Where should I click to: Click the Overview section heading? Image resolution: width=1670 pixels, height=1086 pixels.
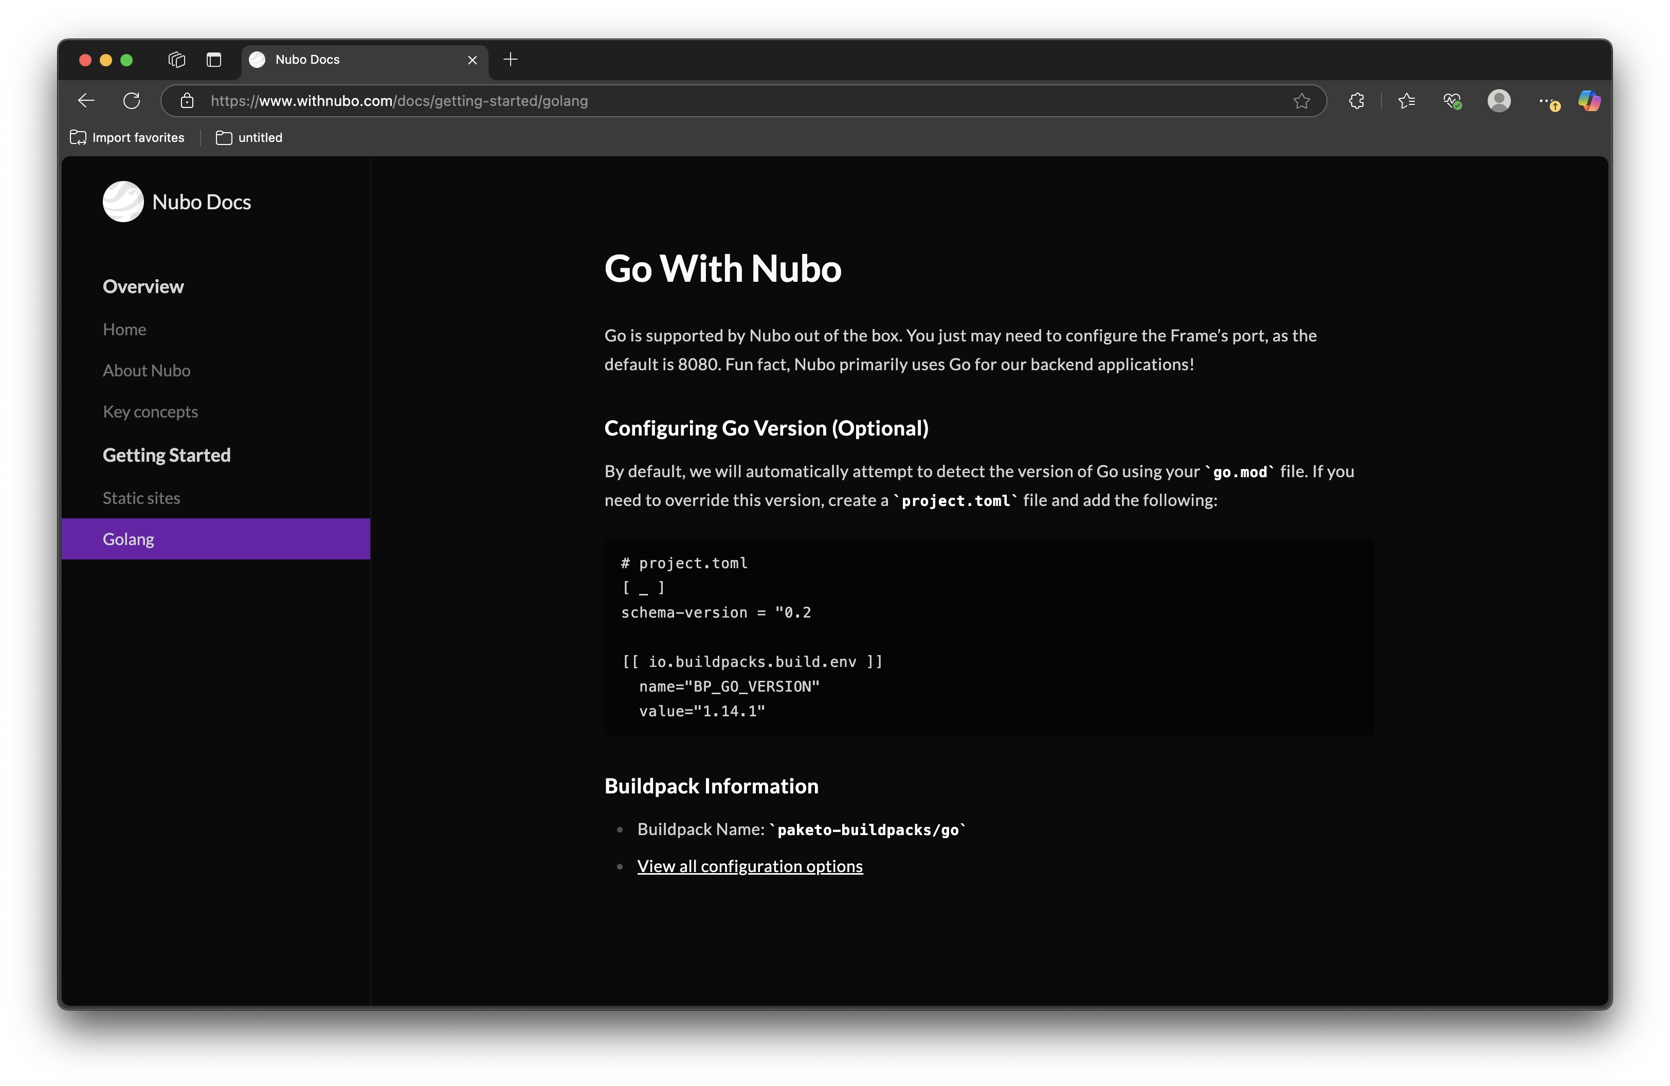pos(143,286)
